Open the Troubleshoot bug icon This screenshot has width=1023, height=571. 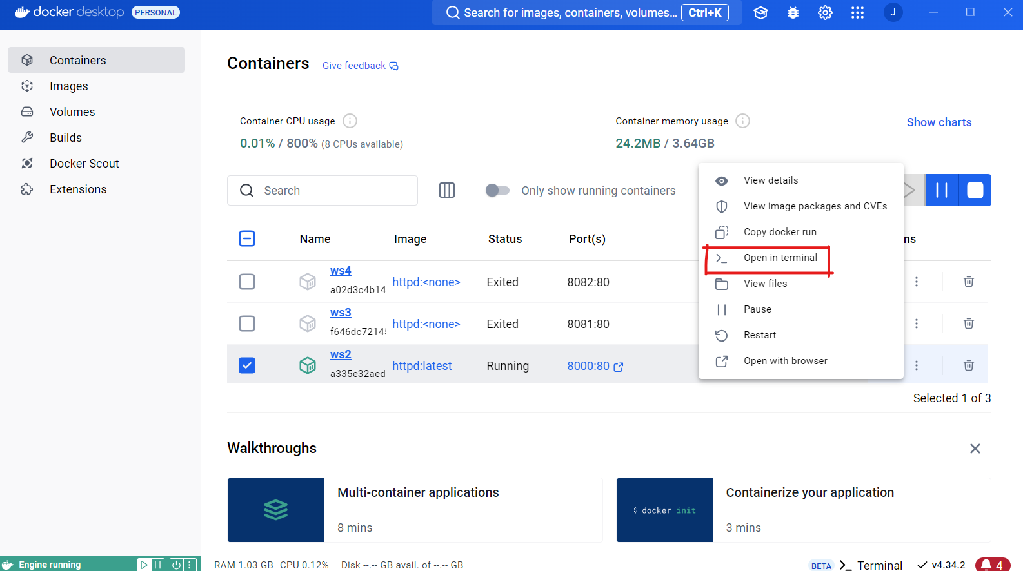(793, 13)
